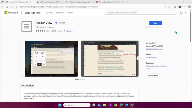
Task: Open browser extensions icon in toolbar
Action: point(175,7)
